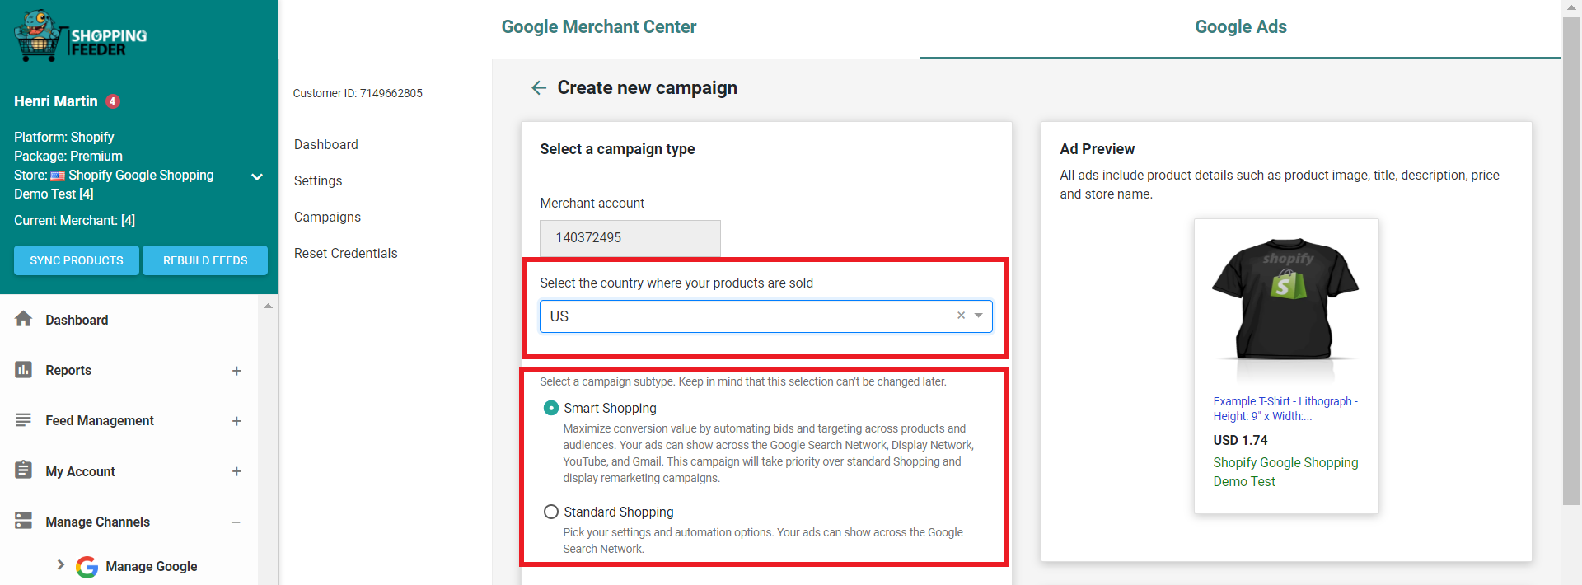Click the My Account clipboard icon
This screenshot has height=585, width=1582.
point(23,470)
